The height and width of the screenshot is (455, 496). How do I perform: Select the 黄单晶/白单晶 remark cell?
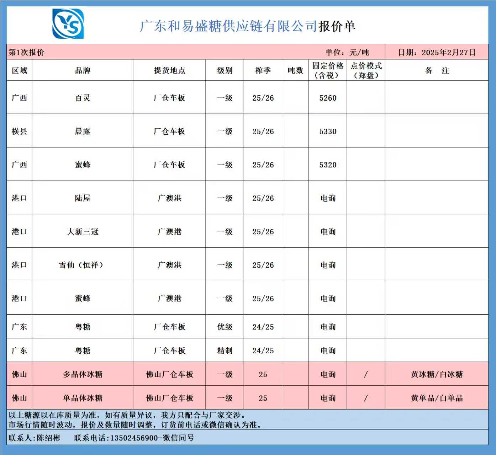point(437,398)
